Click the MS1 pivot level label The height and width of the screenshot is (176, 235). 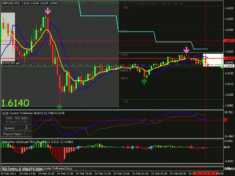[x=124, y=78]
